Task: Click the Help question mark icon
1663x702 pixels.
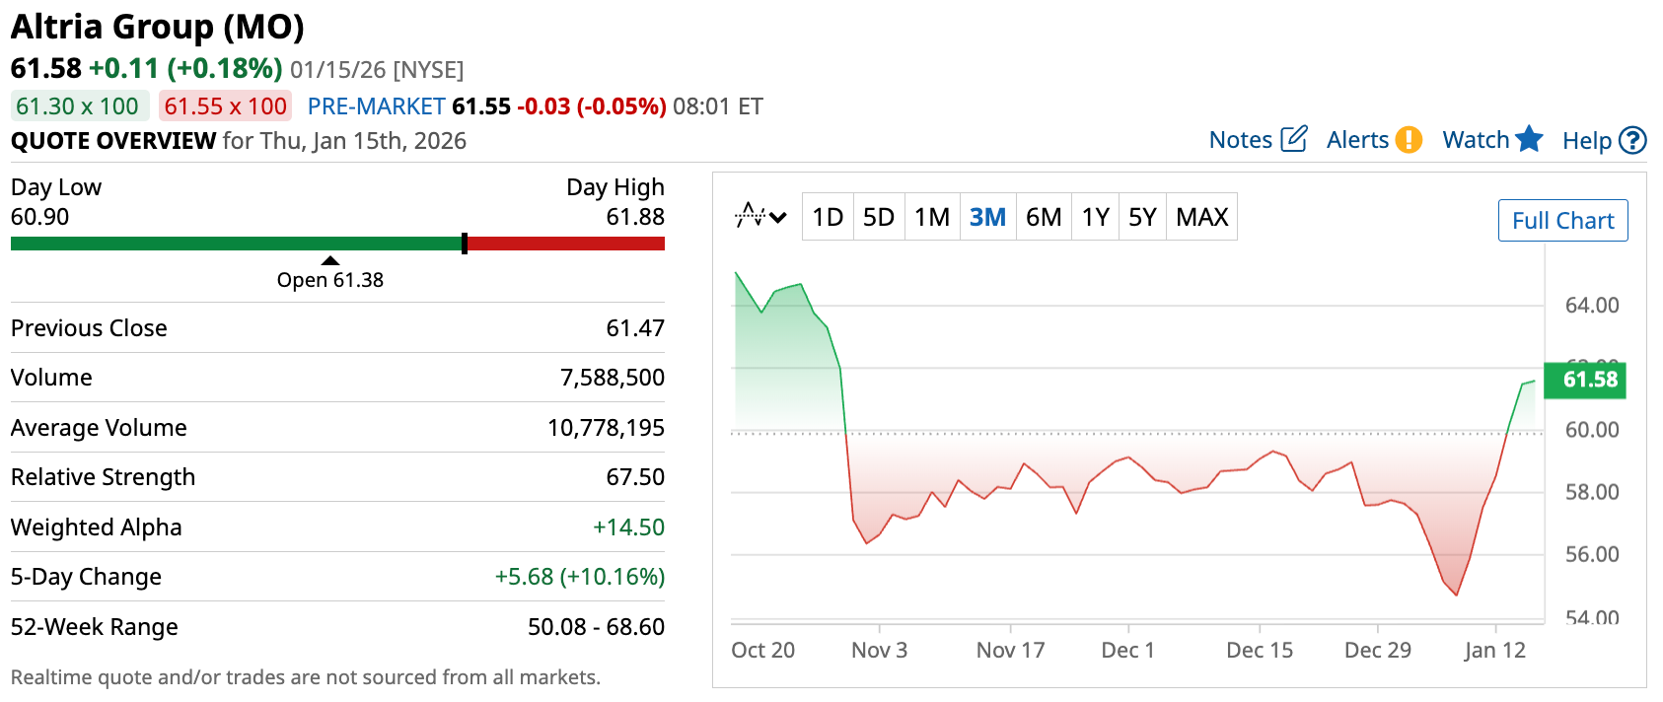Action: [1632, 141]
